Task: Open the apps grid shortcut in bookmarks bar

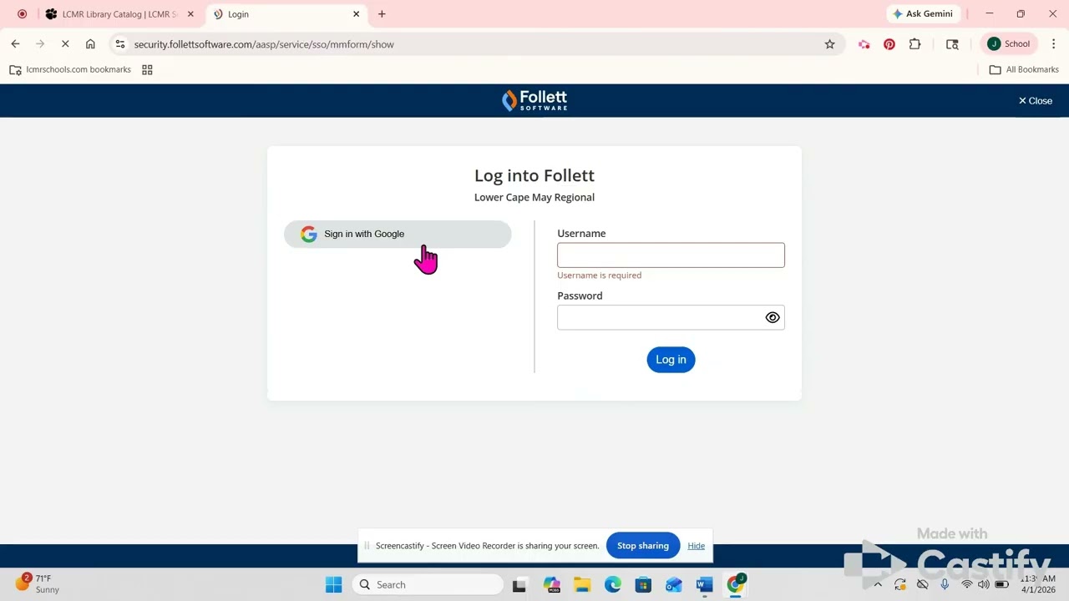Action: click(x=147, y=70)
